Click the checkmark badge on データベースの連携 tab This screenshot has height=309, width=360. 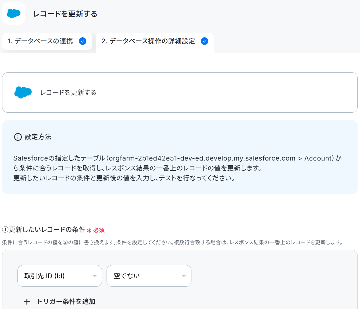83,41
